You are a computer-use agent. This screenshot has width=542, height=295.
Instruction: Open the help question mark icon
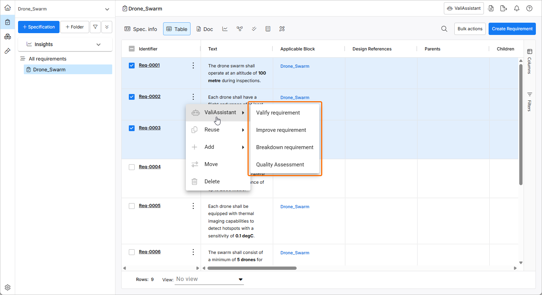pyautogui.click(x=529, y=8)
